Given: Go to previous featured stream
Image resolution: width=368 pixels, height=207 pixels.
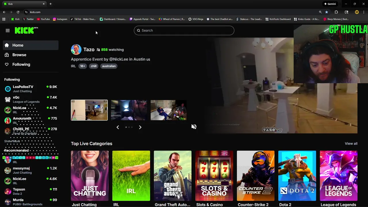Looking at the screenshot, I should pos(118,127).
